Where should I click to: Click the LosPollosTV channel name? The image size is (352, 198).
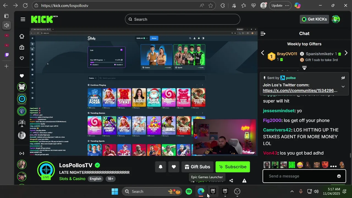(76, 165)
